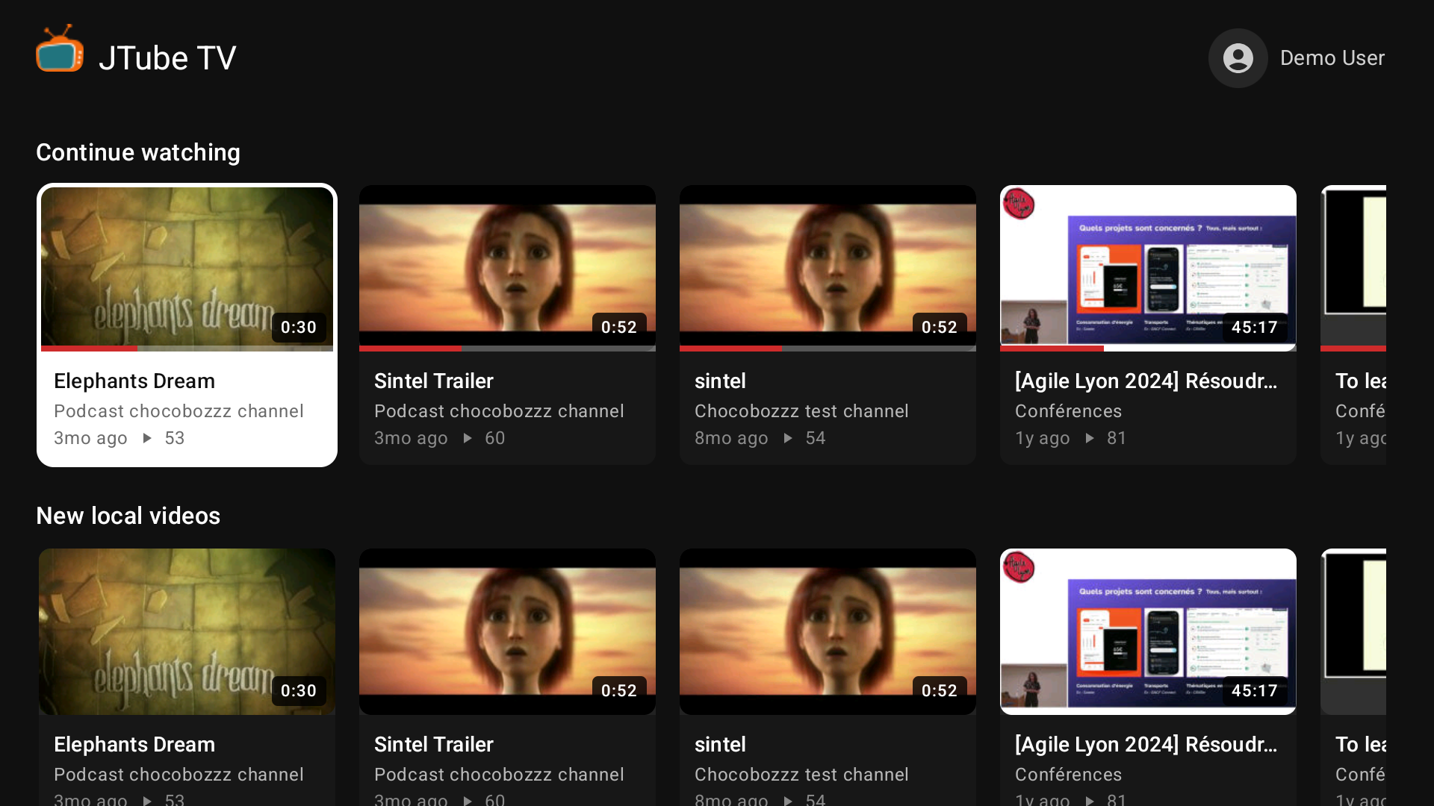This screenshot has width=1434, height=806.
Task: Open Agile Lyon 2024 thumbnail in New local videos
Action: (x=1148, y=631)
